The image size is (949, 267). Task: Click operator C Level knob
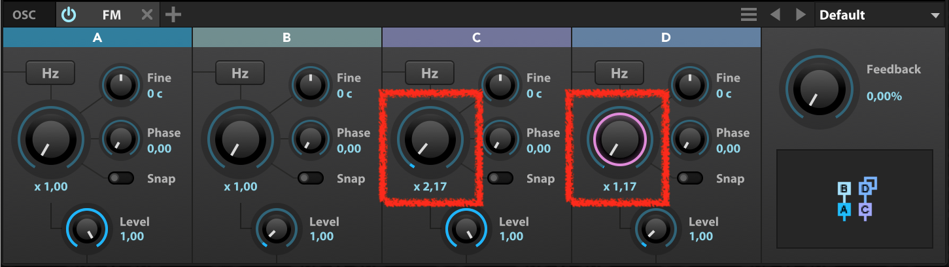(x=466, y=229)
